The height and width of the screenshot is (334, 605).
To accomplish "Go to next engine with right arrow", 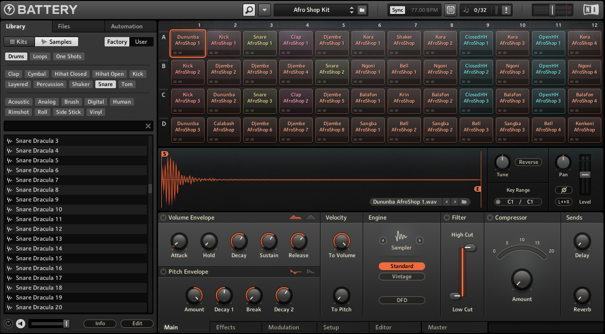I will (419, 241).
